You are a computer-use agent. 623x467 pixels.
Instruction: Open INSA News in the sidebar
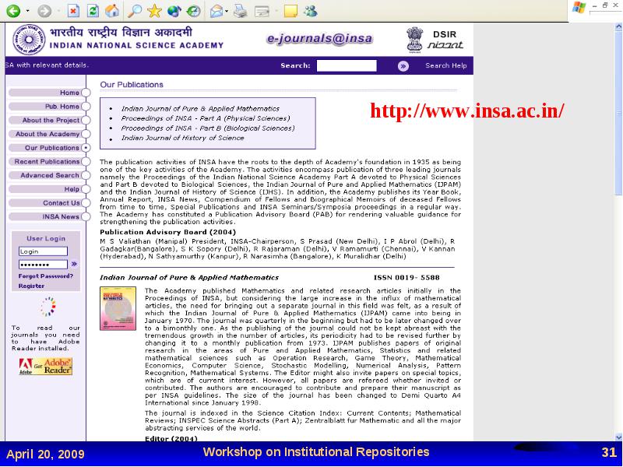coord(61,216)
